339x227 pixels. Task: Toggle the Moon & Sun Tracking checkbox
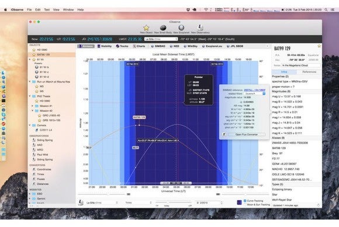pos(245,204)
